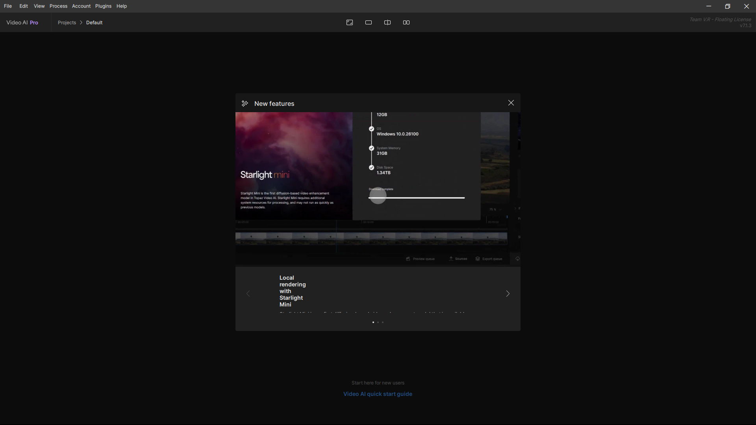This screenshot has height=425, width=756.
Task: Open the Account menu
Action: pos(81,6)
